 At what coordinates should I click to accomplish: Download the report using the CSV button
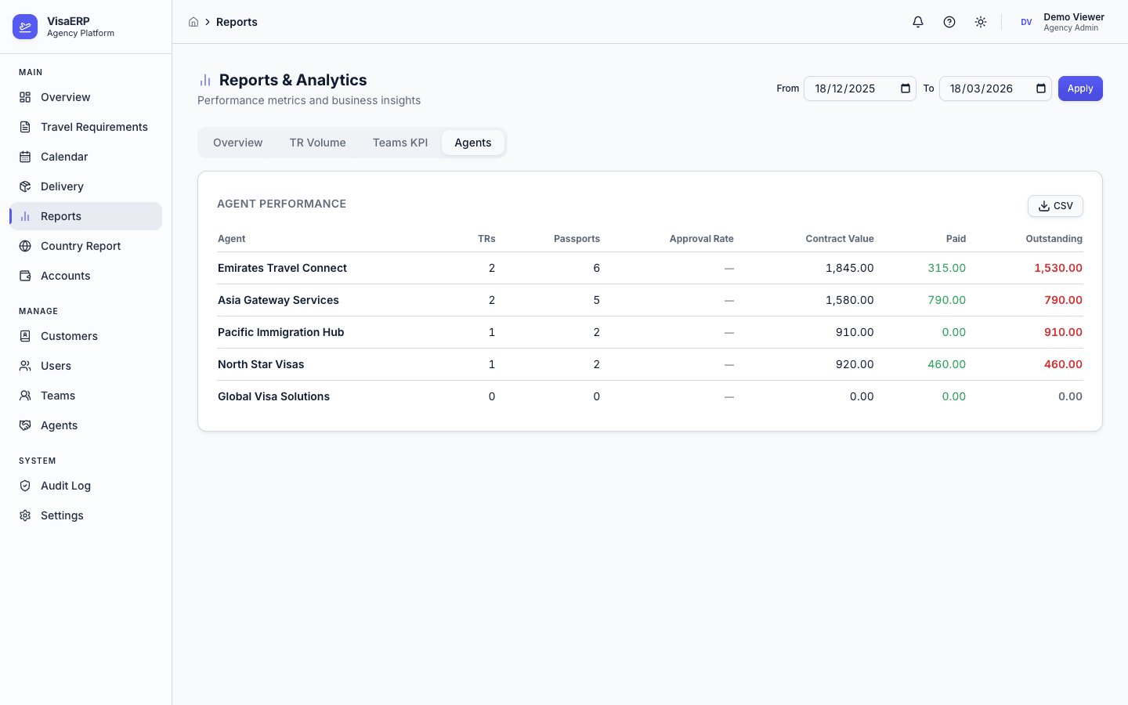(1055, 205)
